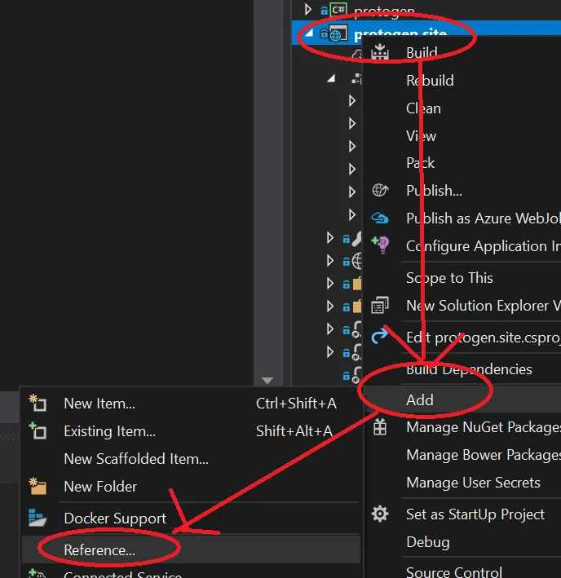Open the Source Control submenu

(453, 571)
